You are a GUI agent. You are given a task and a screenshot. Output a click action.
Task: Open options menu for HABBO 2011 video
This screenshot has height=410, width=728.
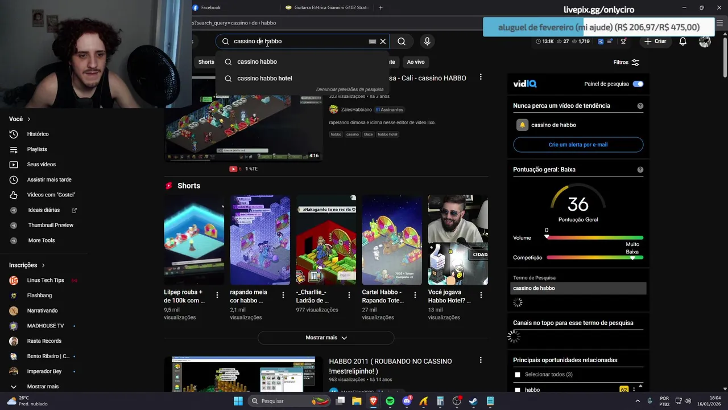coord(481,360)
